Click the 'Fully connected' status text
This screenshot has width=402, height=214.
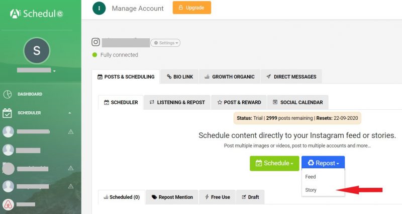click(x=119, y=55)
